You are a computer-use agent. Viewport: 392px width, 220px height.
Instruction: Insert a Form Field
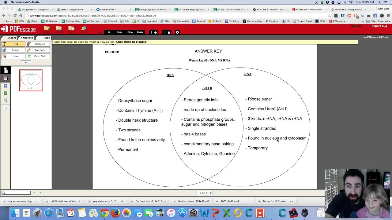tap(38, 56)
